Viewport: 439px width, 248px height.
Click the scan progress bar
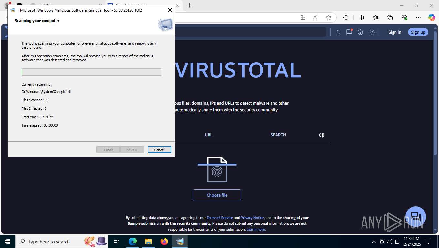[x=91, y=72]
